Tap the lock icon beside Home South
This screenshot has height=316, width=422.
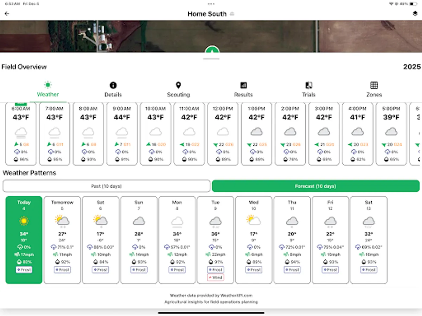(232, 14)
